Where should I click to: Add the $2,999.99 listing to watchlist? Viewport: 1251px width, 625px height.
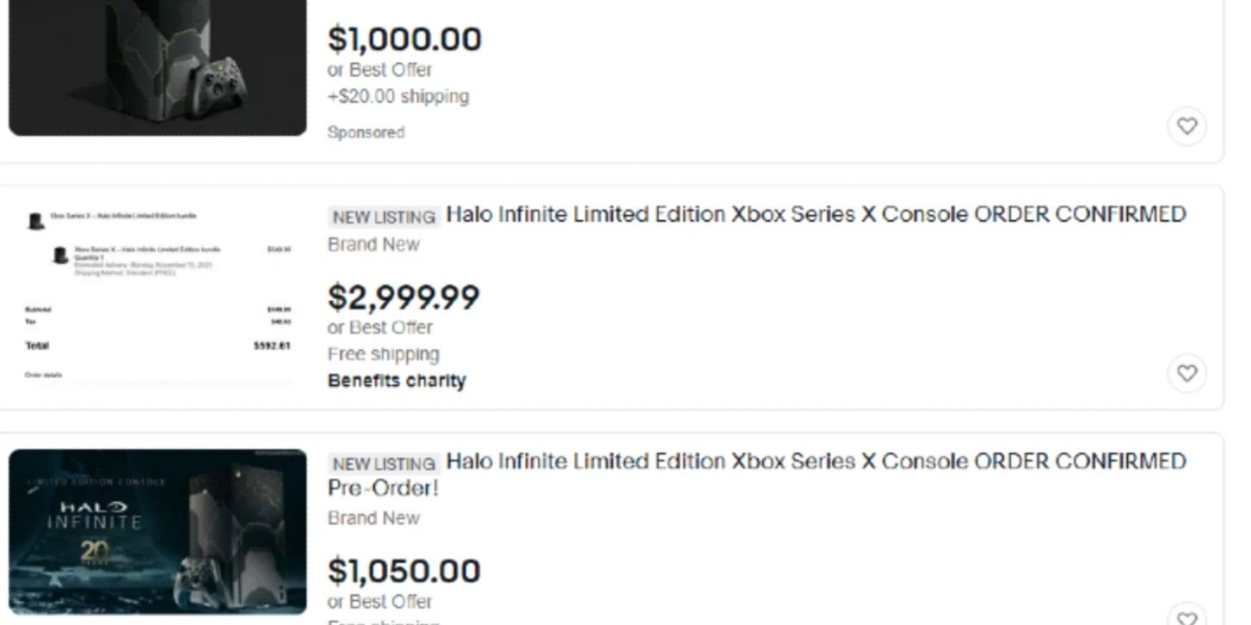[1186, 373]
